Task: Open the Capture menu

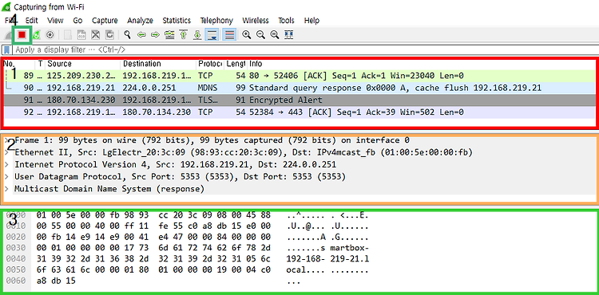Action: click(x=105, y=21)
